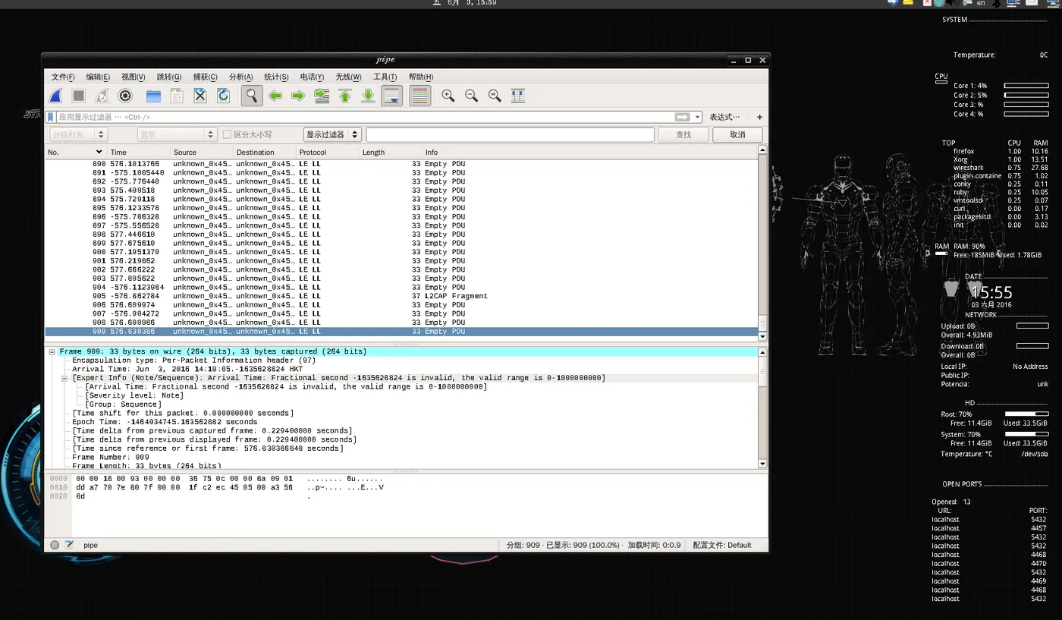Open capture file properties in the status bar
Viewport: 1062px width, 620px height.
click(x=69, y=545)
